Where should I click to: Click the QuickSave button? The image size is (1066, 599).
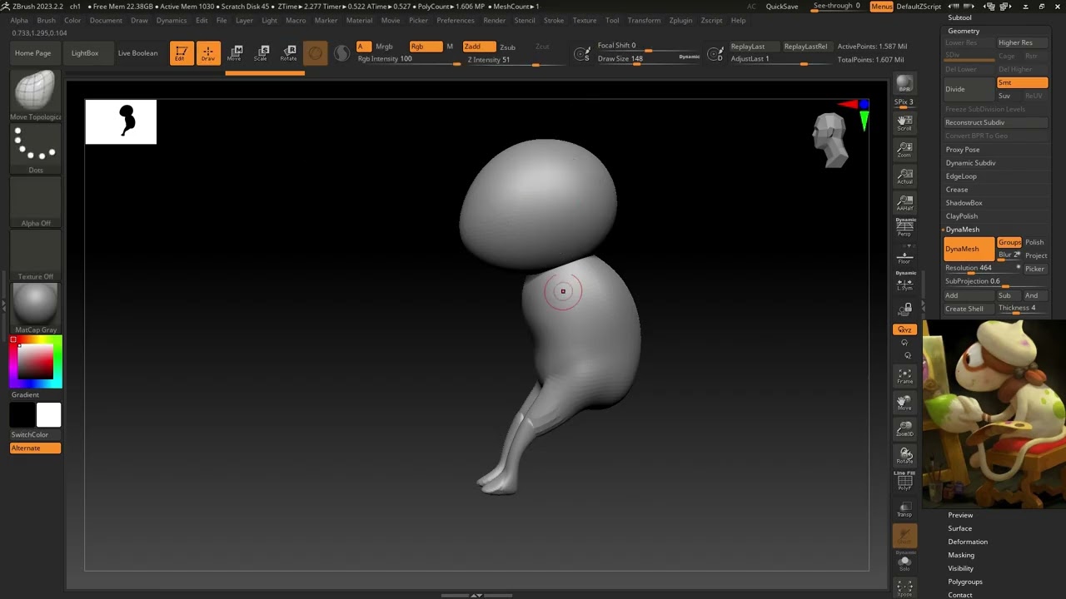coord(781,7)
